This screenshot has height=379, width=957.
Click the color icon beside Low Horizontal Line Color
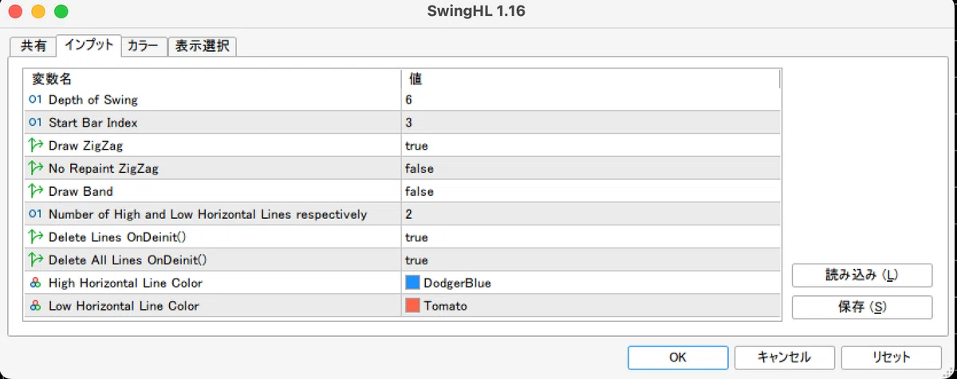(x=34, y=306)
